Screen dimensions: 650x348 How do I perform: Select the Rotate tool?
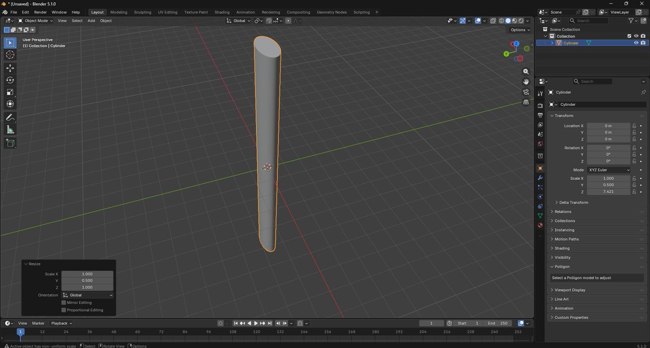click(x=10, y=80)
